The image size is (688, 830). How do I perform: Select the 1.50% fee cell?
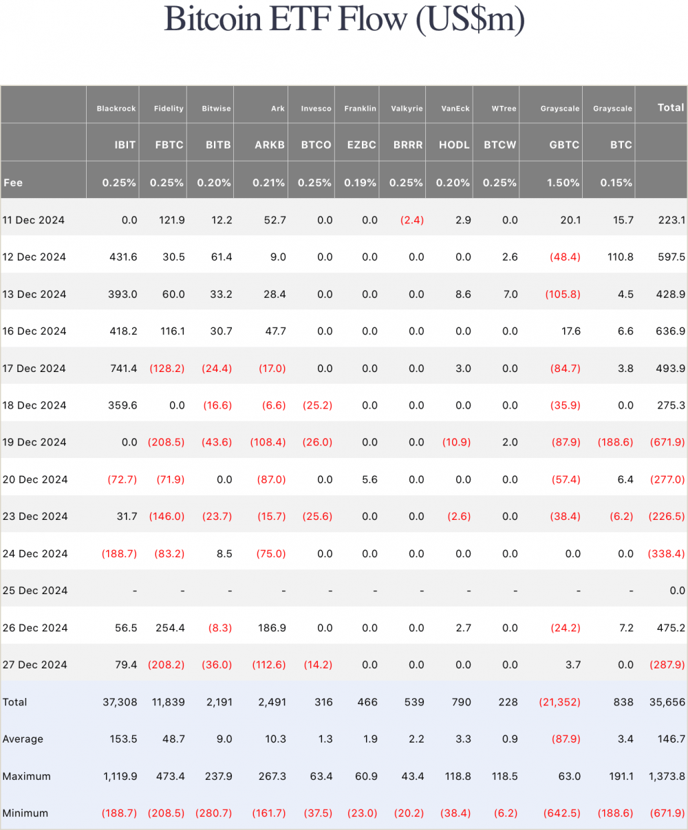click(x=563, y=183)
